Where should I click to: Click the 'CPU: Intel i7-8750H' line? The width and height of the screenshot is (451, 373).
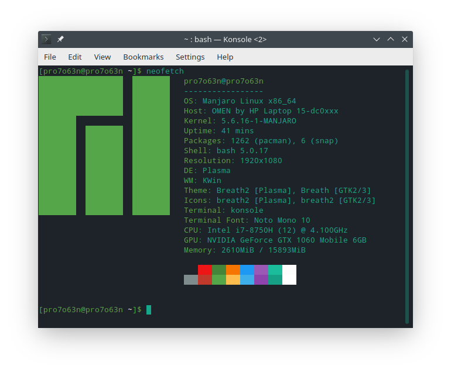point(265,230)
